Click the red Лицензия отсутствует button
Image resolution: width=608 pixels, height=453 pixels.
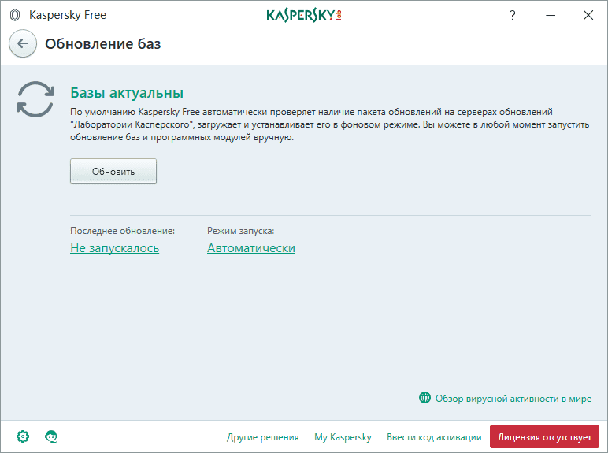click(x=544, y=437)
